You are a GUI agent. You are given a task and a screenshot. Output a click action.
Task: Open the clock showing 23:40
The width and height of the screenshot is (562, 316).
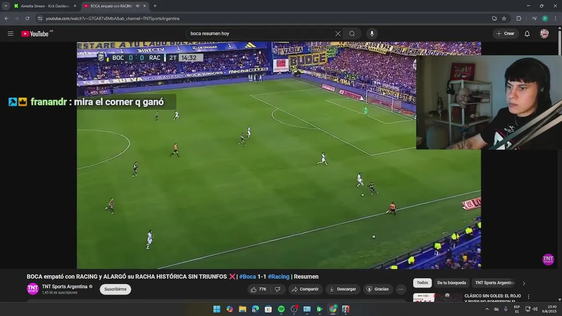550,309
